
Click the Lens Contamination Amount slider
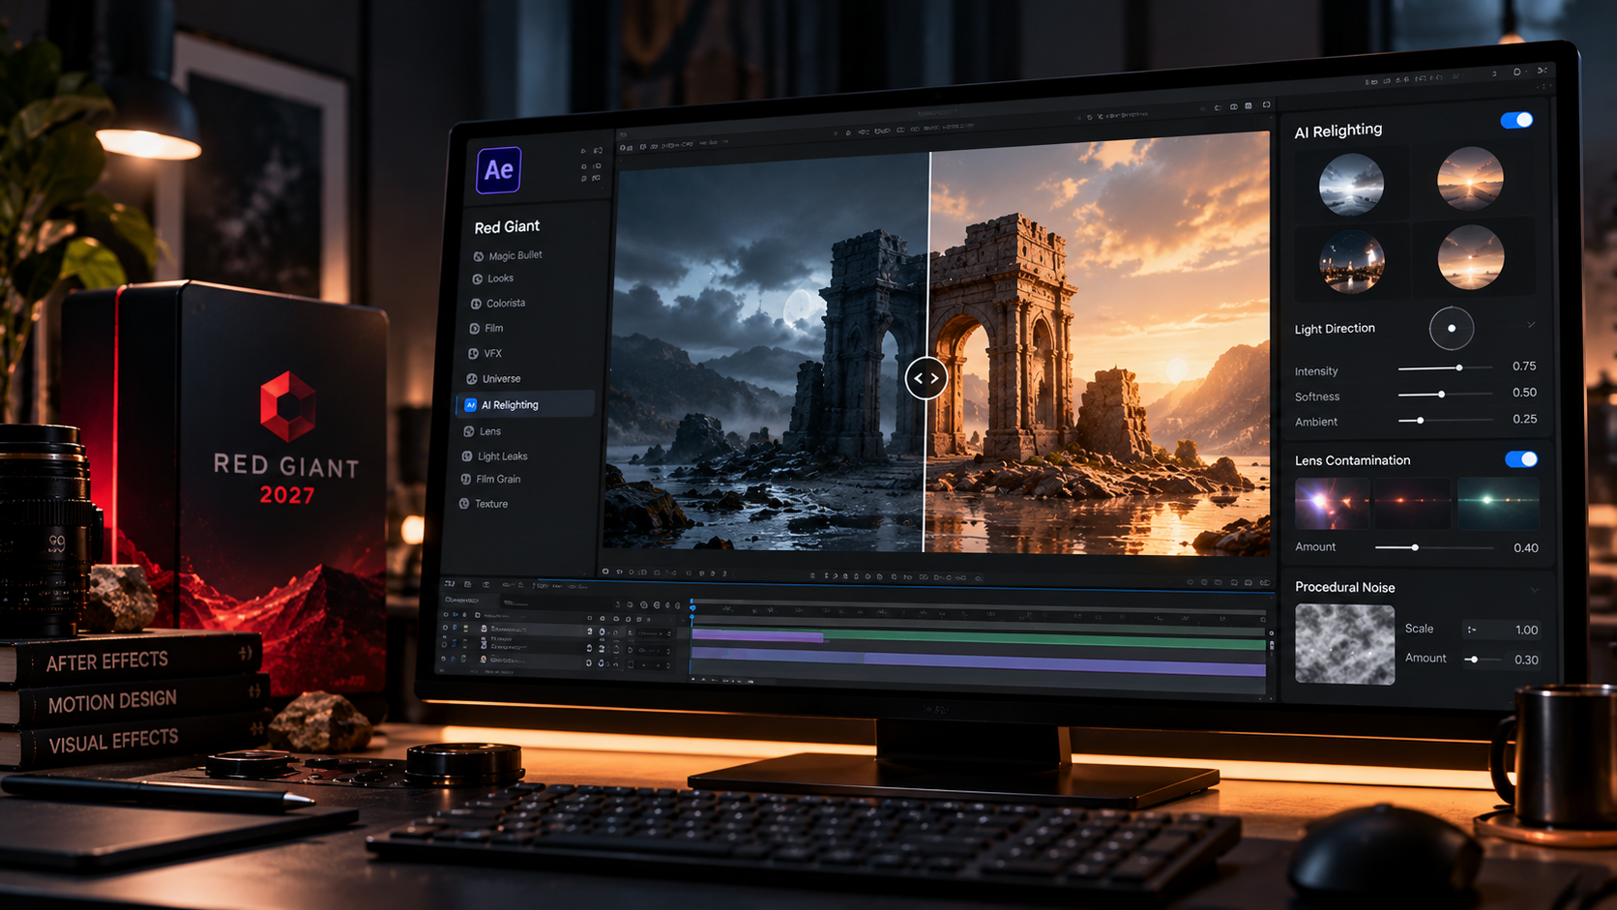click(x=1434, y=548)
